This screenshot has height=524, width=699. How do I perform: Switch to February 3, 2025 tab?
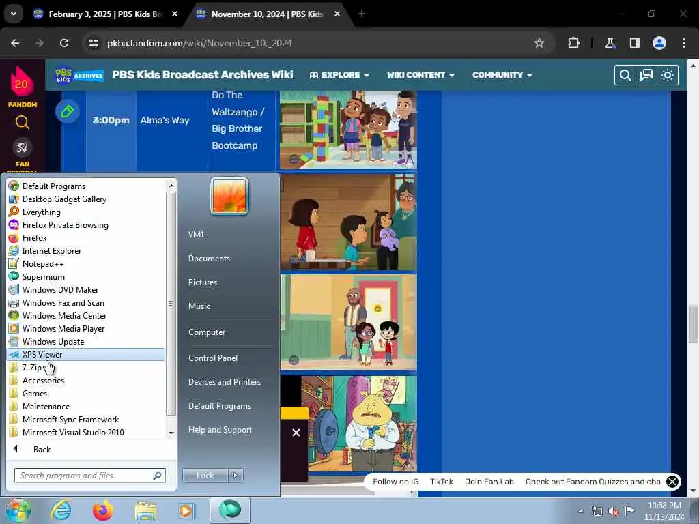106,14
